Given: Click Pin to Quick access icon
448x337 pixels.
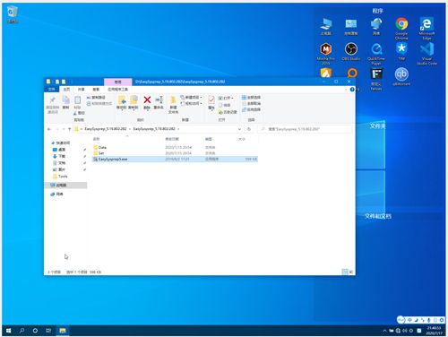Looking at the screenshot, I should tap(53, 99).
